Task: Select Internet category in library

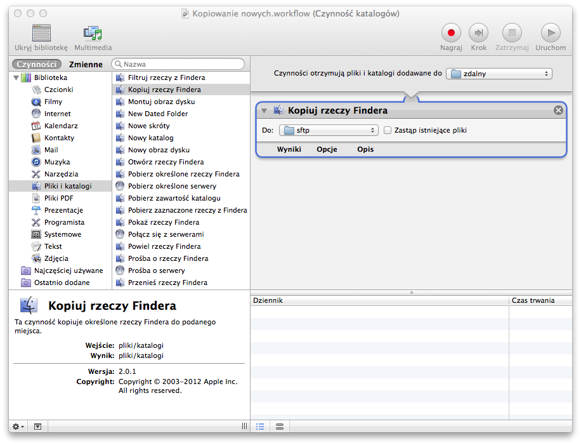Action: pos(57,114)
